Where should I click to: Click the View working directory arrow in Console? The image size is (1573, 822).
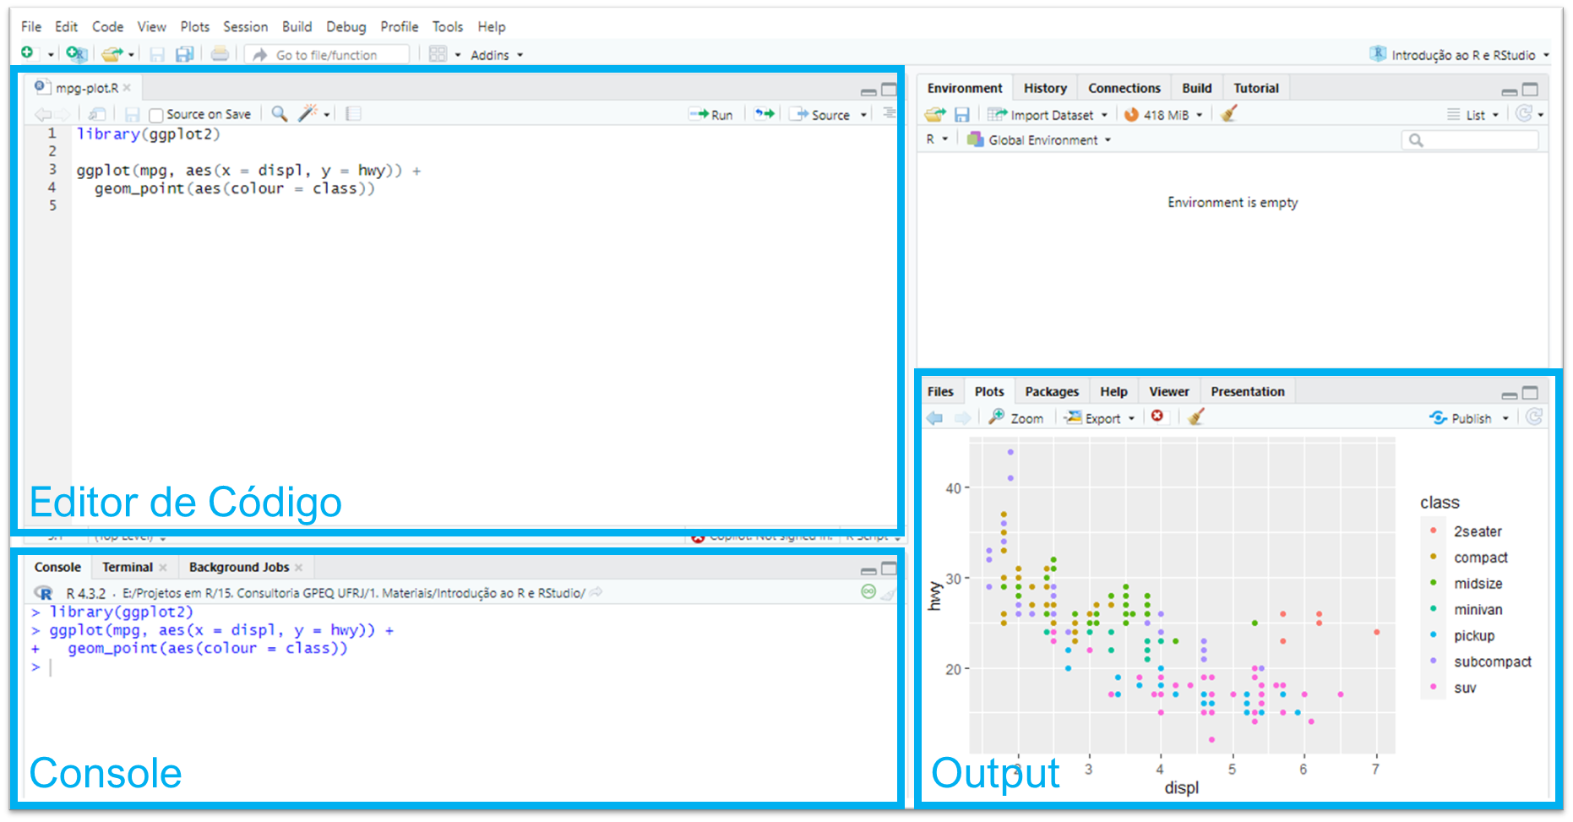(596, 592)
